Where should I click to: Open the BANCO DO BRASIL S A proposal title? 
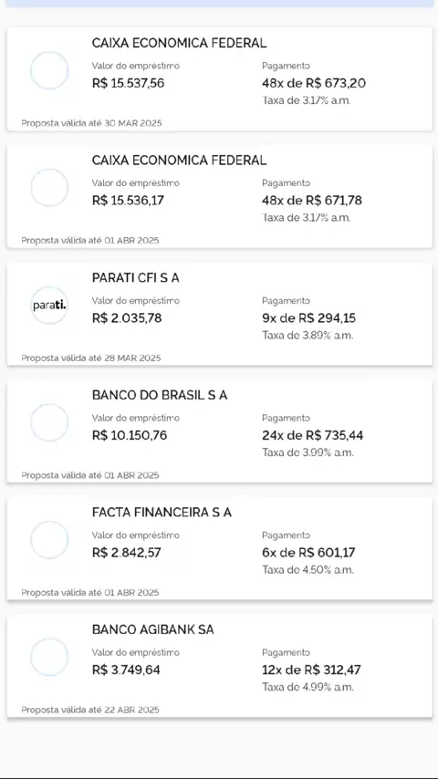click(160, 396)
